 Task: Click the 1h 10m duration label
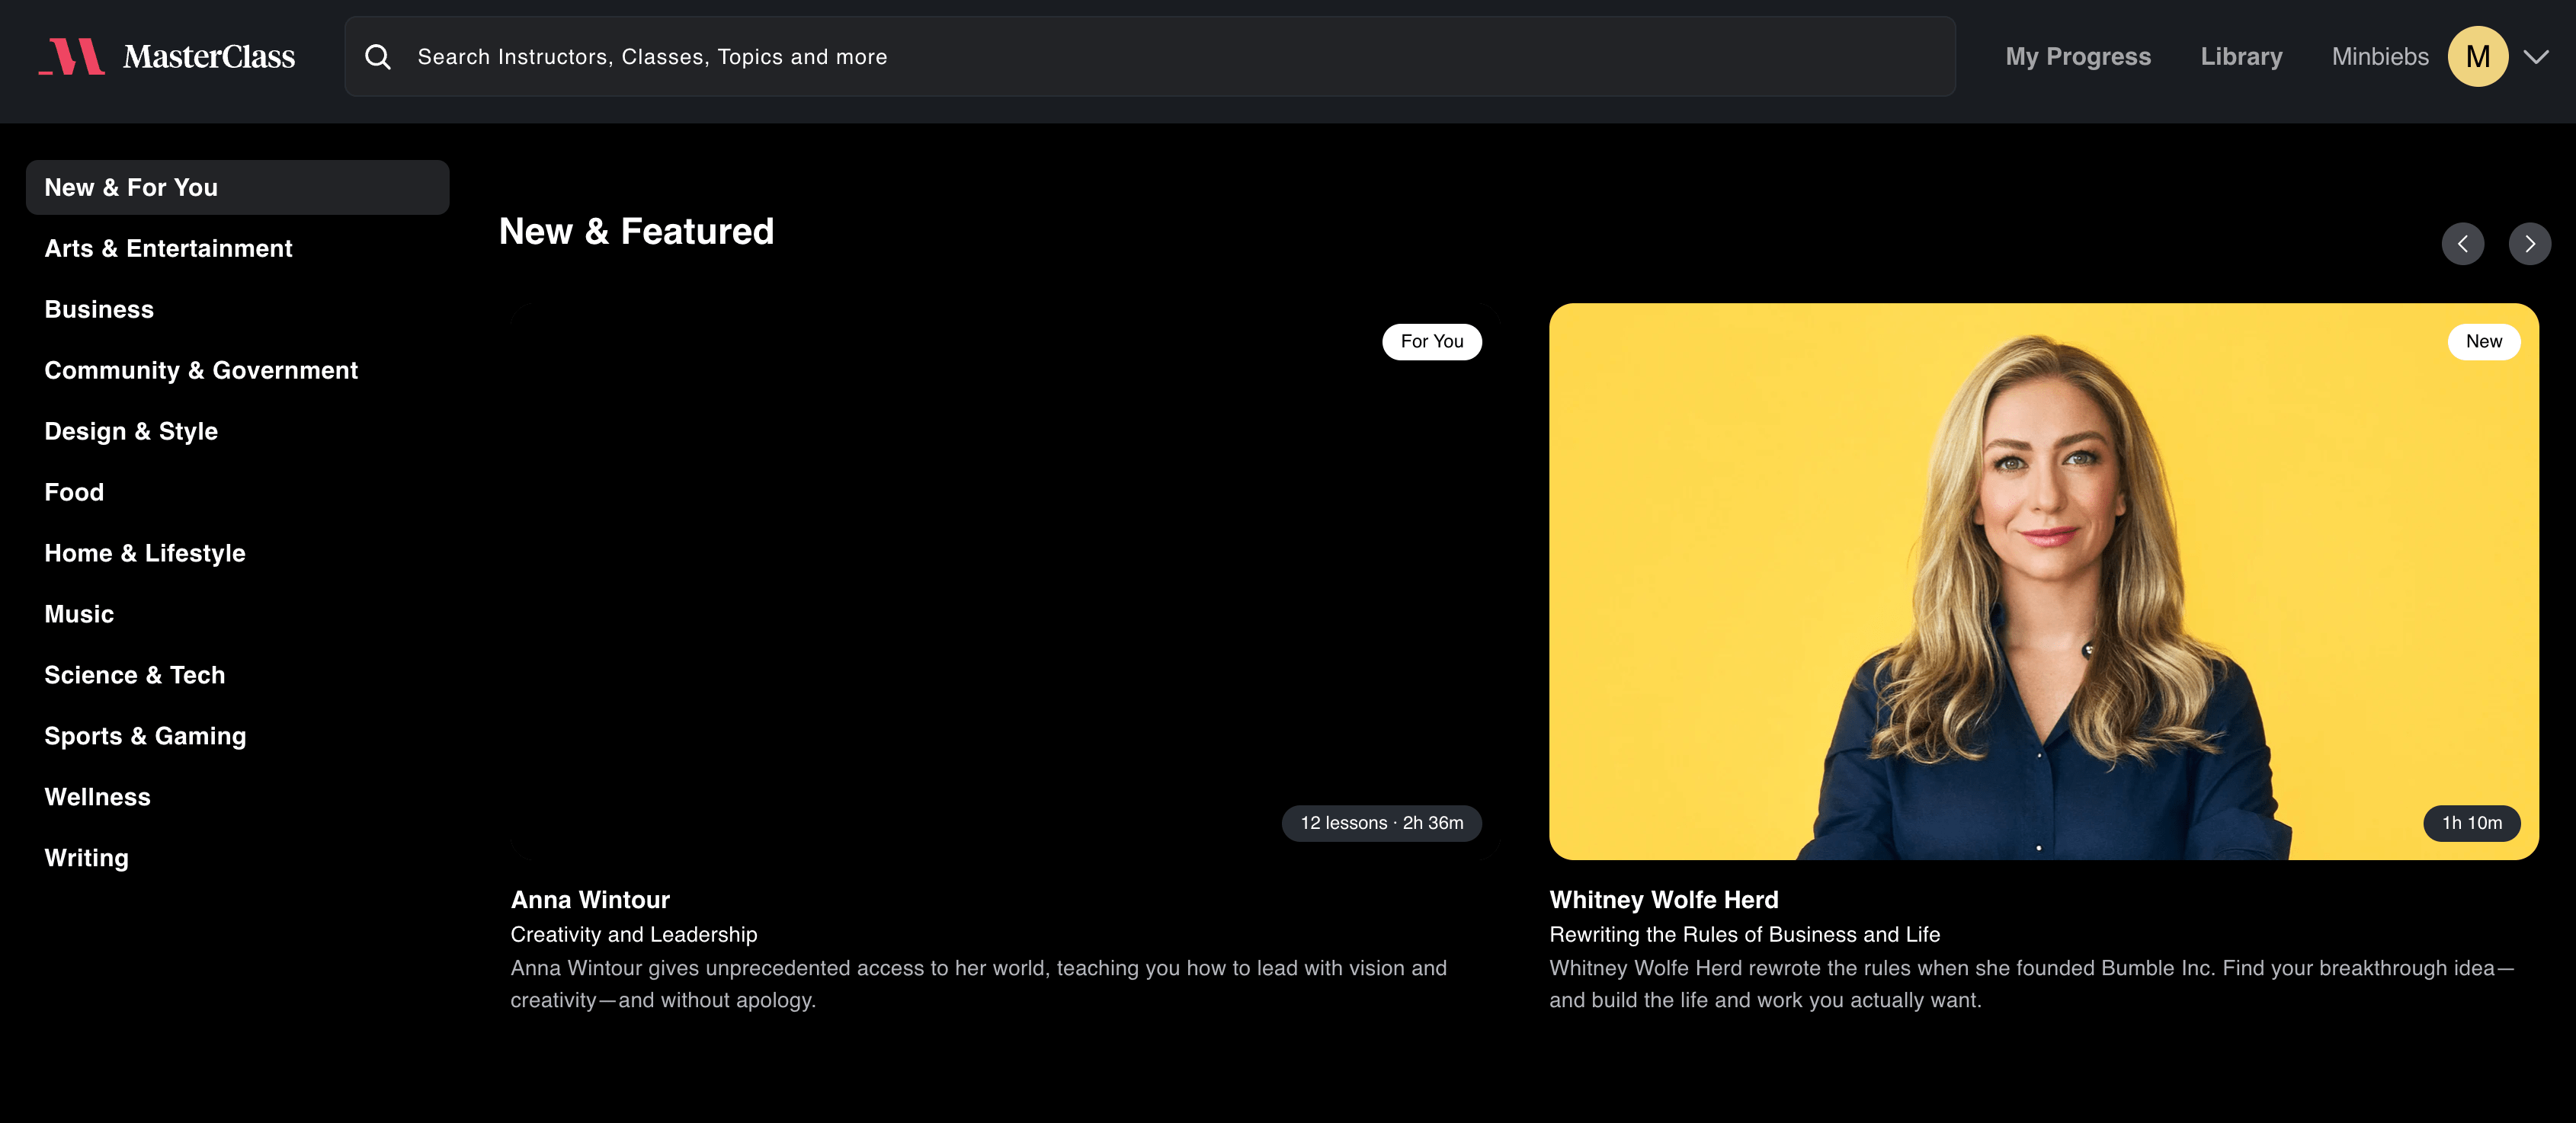tap(2471, 823)
